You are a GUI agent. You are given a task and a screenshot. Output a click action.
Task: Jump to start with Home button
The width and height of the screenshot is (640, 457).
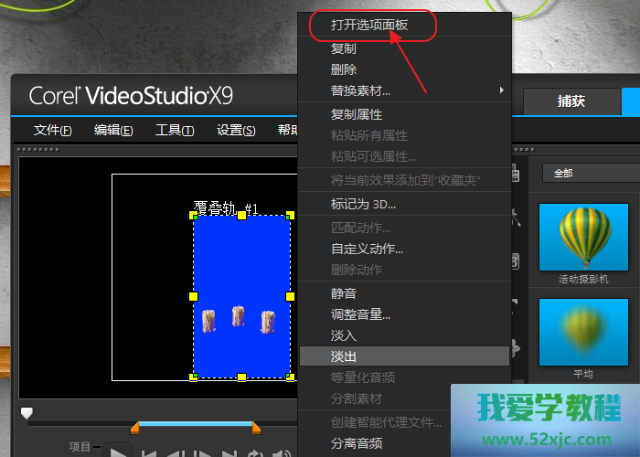coord(148,452)
